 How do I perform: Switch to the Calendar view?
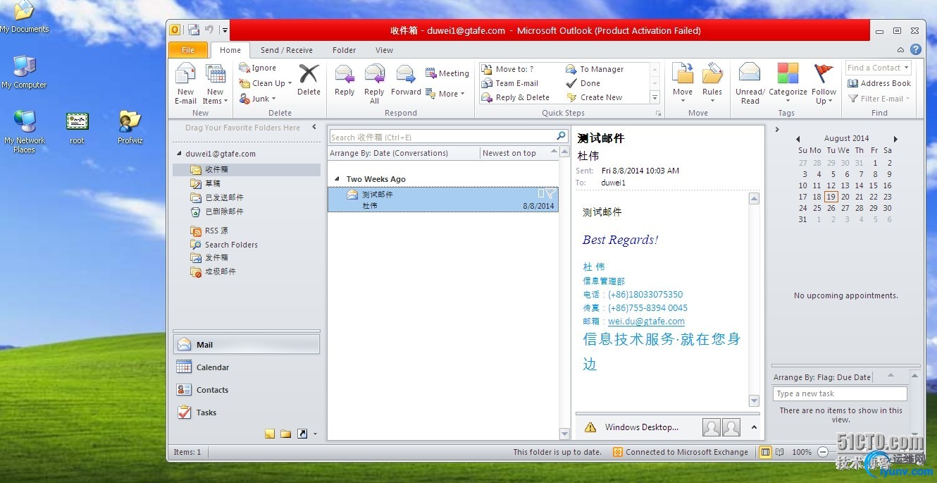pos(247,367)
